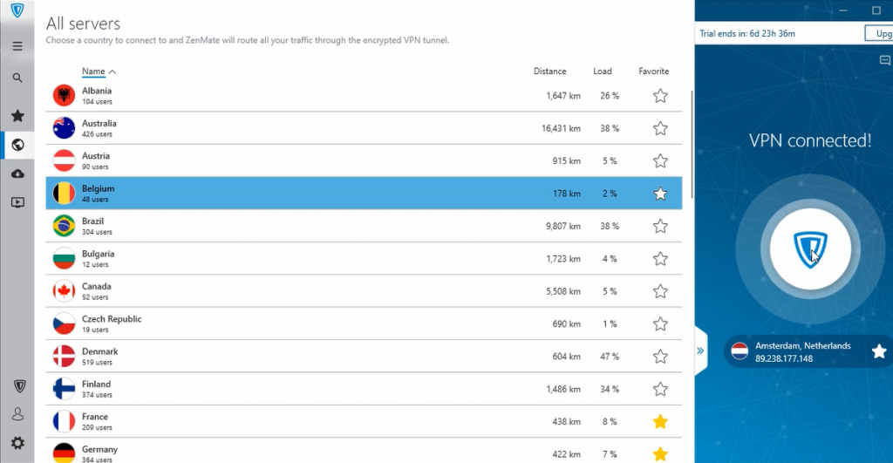
Task: Open the search icon in sidebar
Action: point(17,78)
